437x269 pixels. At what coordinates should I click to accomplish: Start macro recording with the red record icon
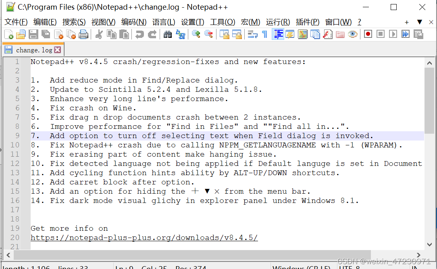click(367, 34)
